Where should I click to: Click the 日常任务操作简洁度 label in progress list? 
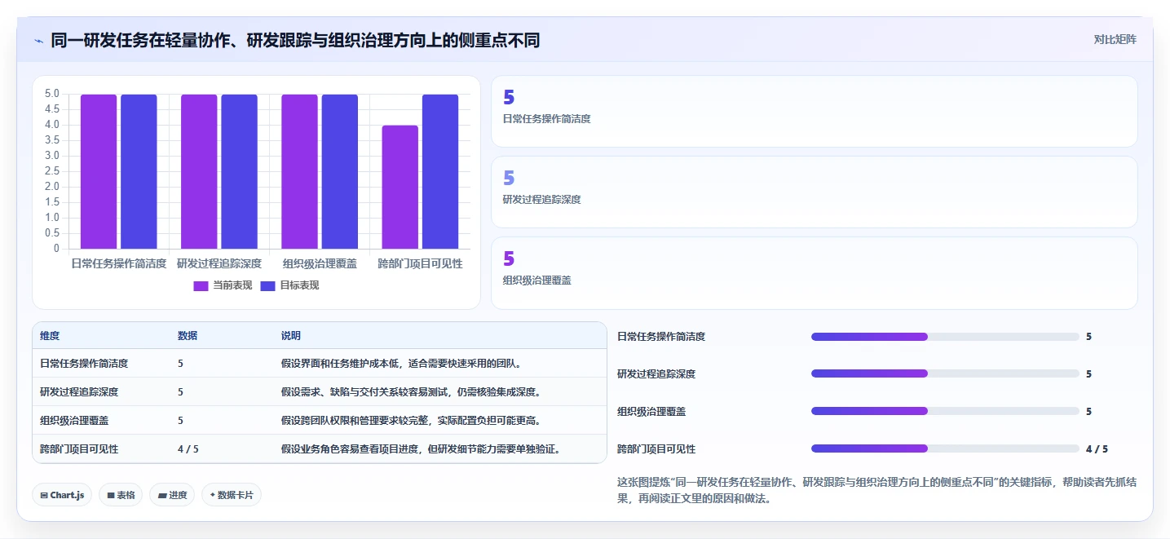click(661, 337)
